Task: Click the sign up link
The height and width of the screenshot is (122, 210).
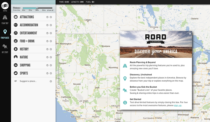Action: click(178, 105)
